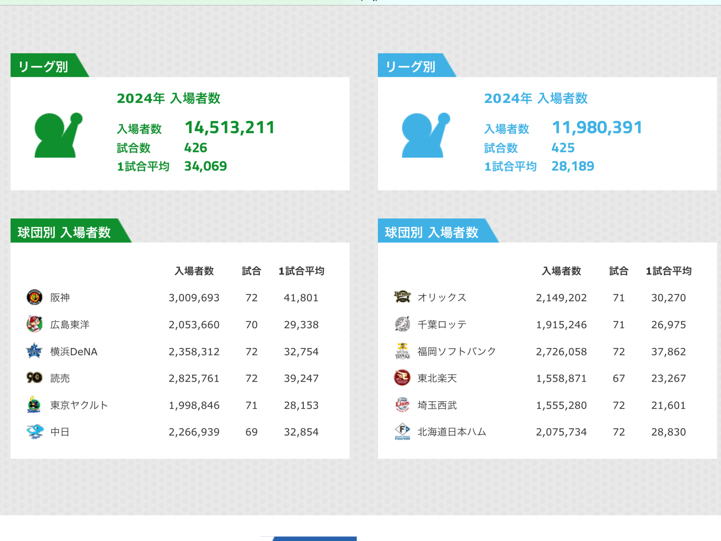
Task: Click the blue total attendance 11,980,391
Action: pyautogui.click(x=597, y=128)
